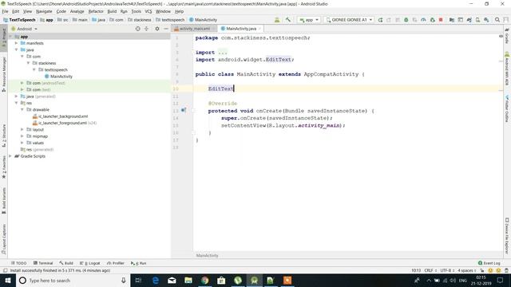Open the Structure side tool window
Image resolution: width=511 pixels, height=287 pixels.
click(3, 136)
